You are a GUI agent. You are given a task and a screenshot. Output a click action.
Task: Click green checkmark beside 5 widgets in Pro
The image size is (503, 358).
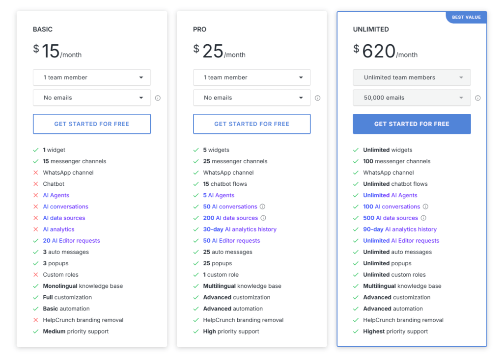pyautogui.click(x=196, y=150)
